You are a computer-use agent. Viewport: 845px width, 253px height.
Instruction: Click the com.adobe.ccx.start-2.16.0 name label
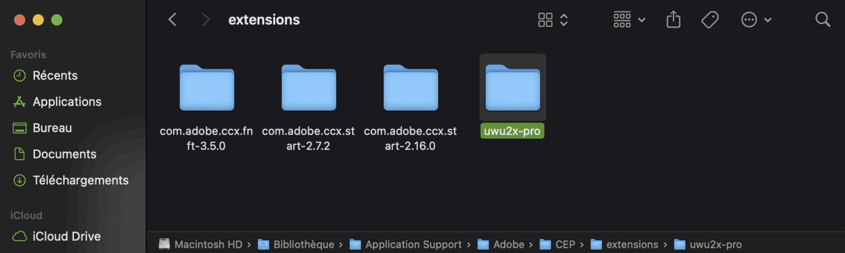(x=410, y=139)
